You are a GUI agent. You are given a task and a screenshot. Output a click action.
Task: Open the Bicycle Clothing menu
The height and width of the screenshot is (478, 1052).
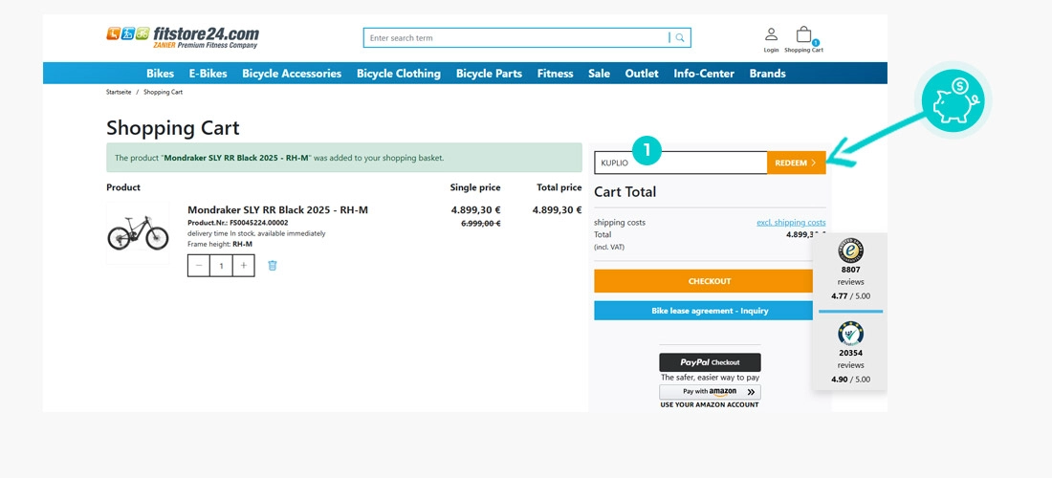(399, 73)
